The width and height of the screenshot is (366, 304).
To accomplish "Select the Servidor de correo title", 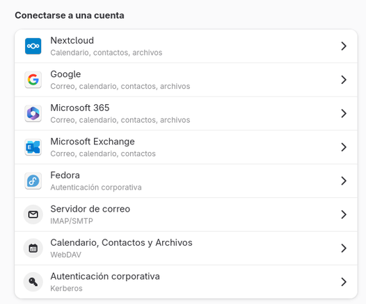I will pos(90,209).
